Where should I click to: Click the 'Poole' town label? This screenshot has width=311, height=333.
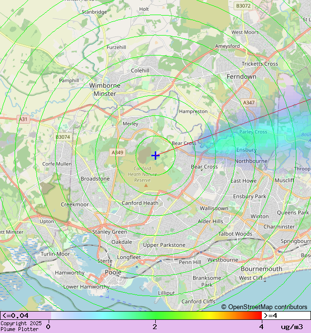coord(113,272)
